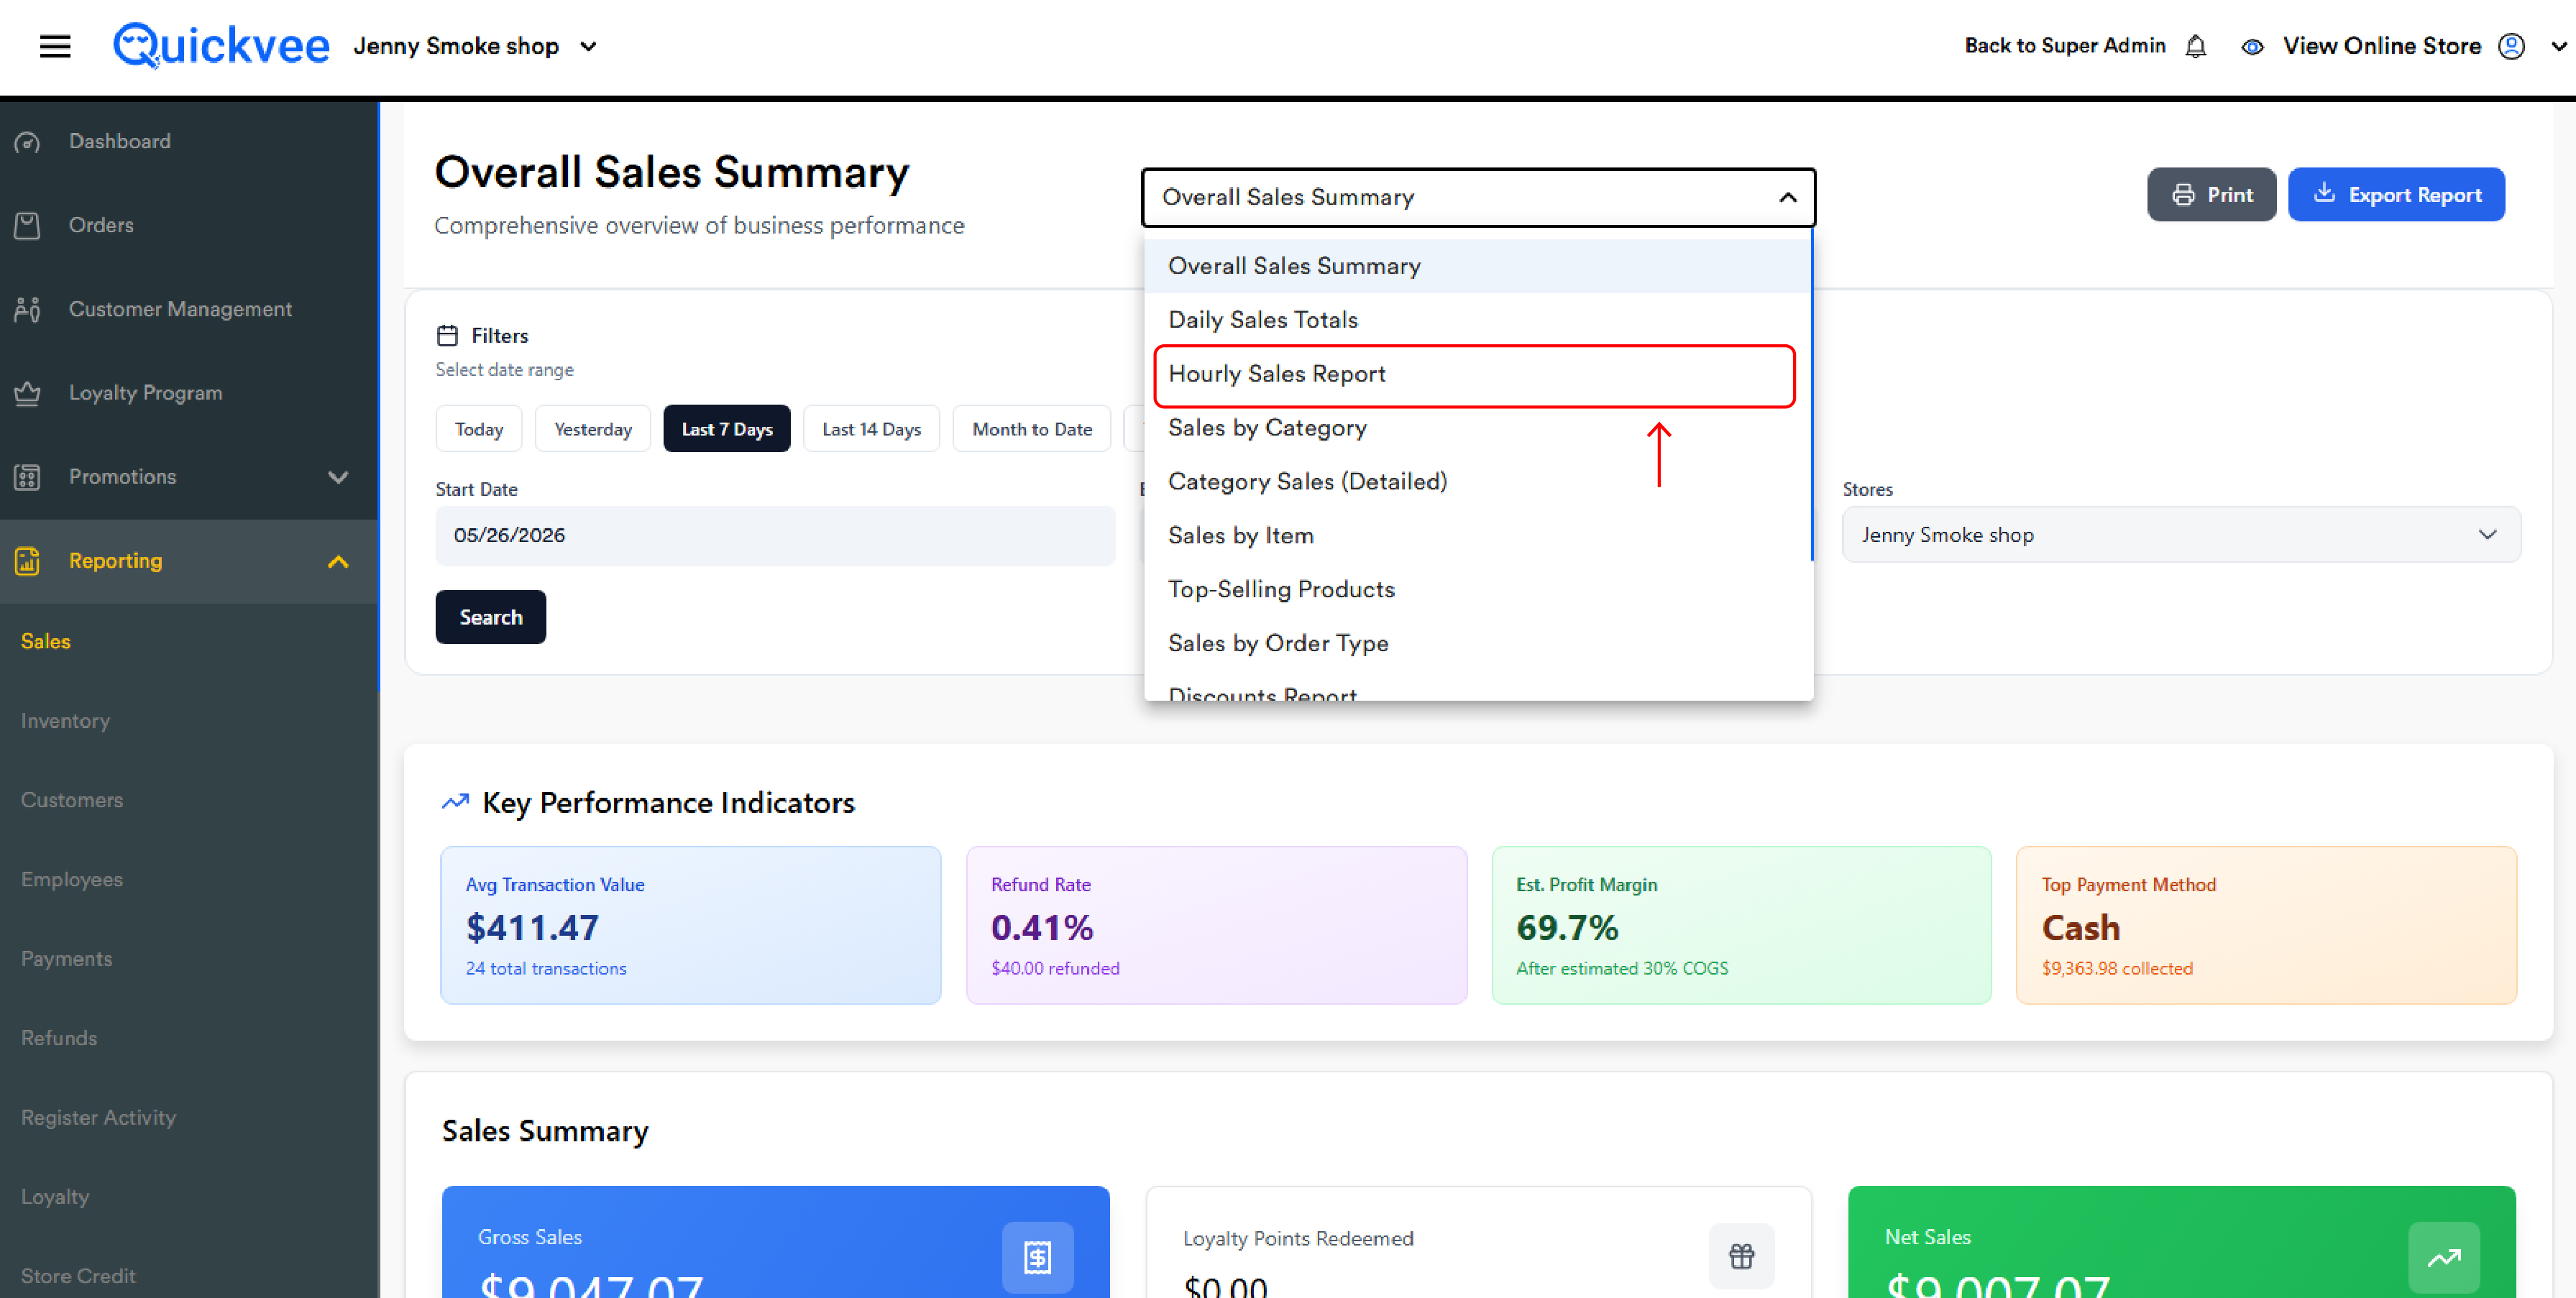Click the Avg Transaction Value card
Viewport: 2576px width, 1298px height.
690,925
